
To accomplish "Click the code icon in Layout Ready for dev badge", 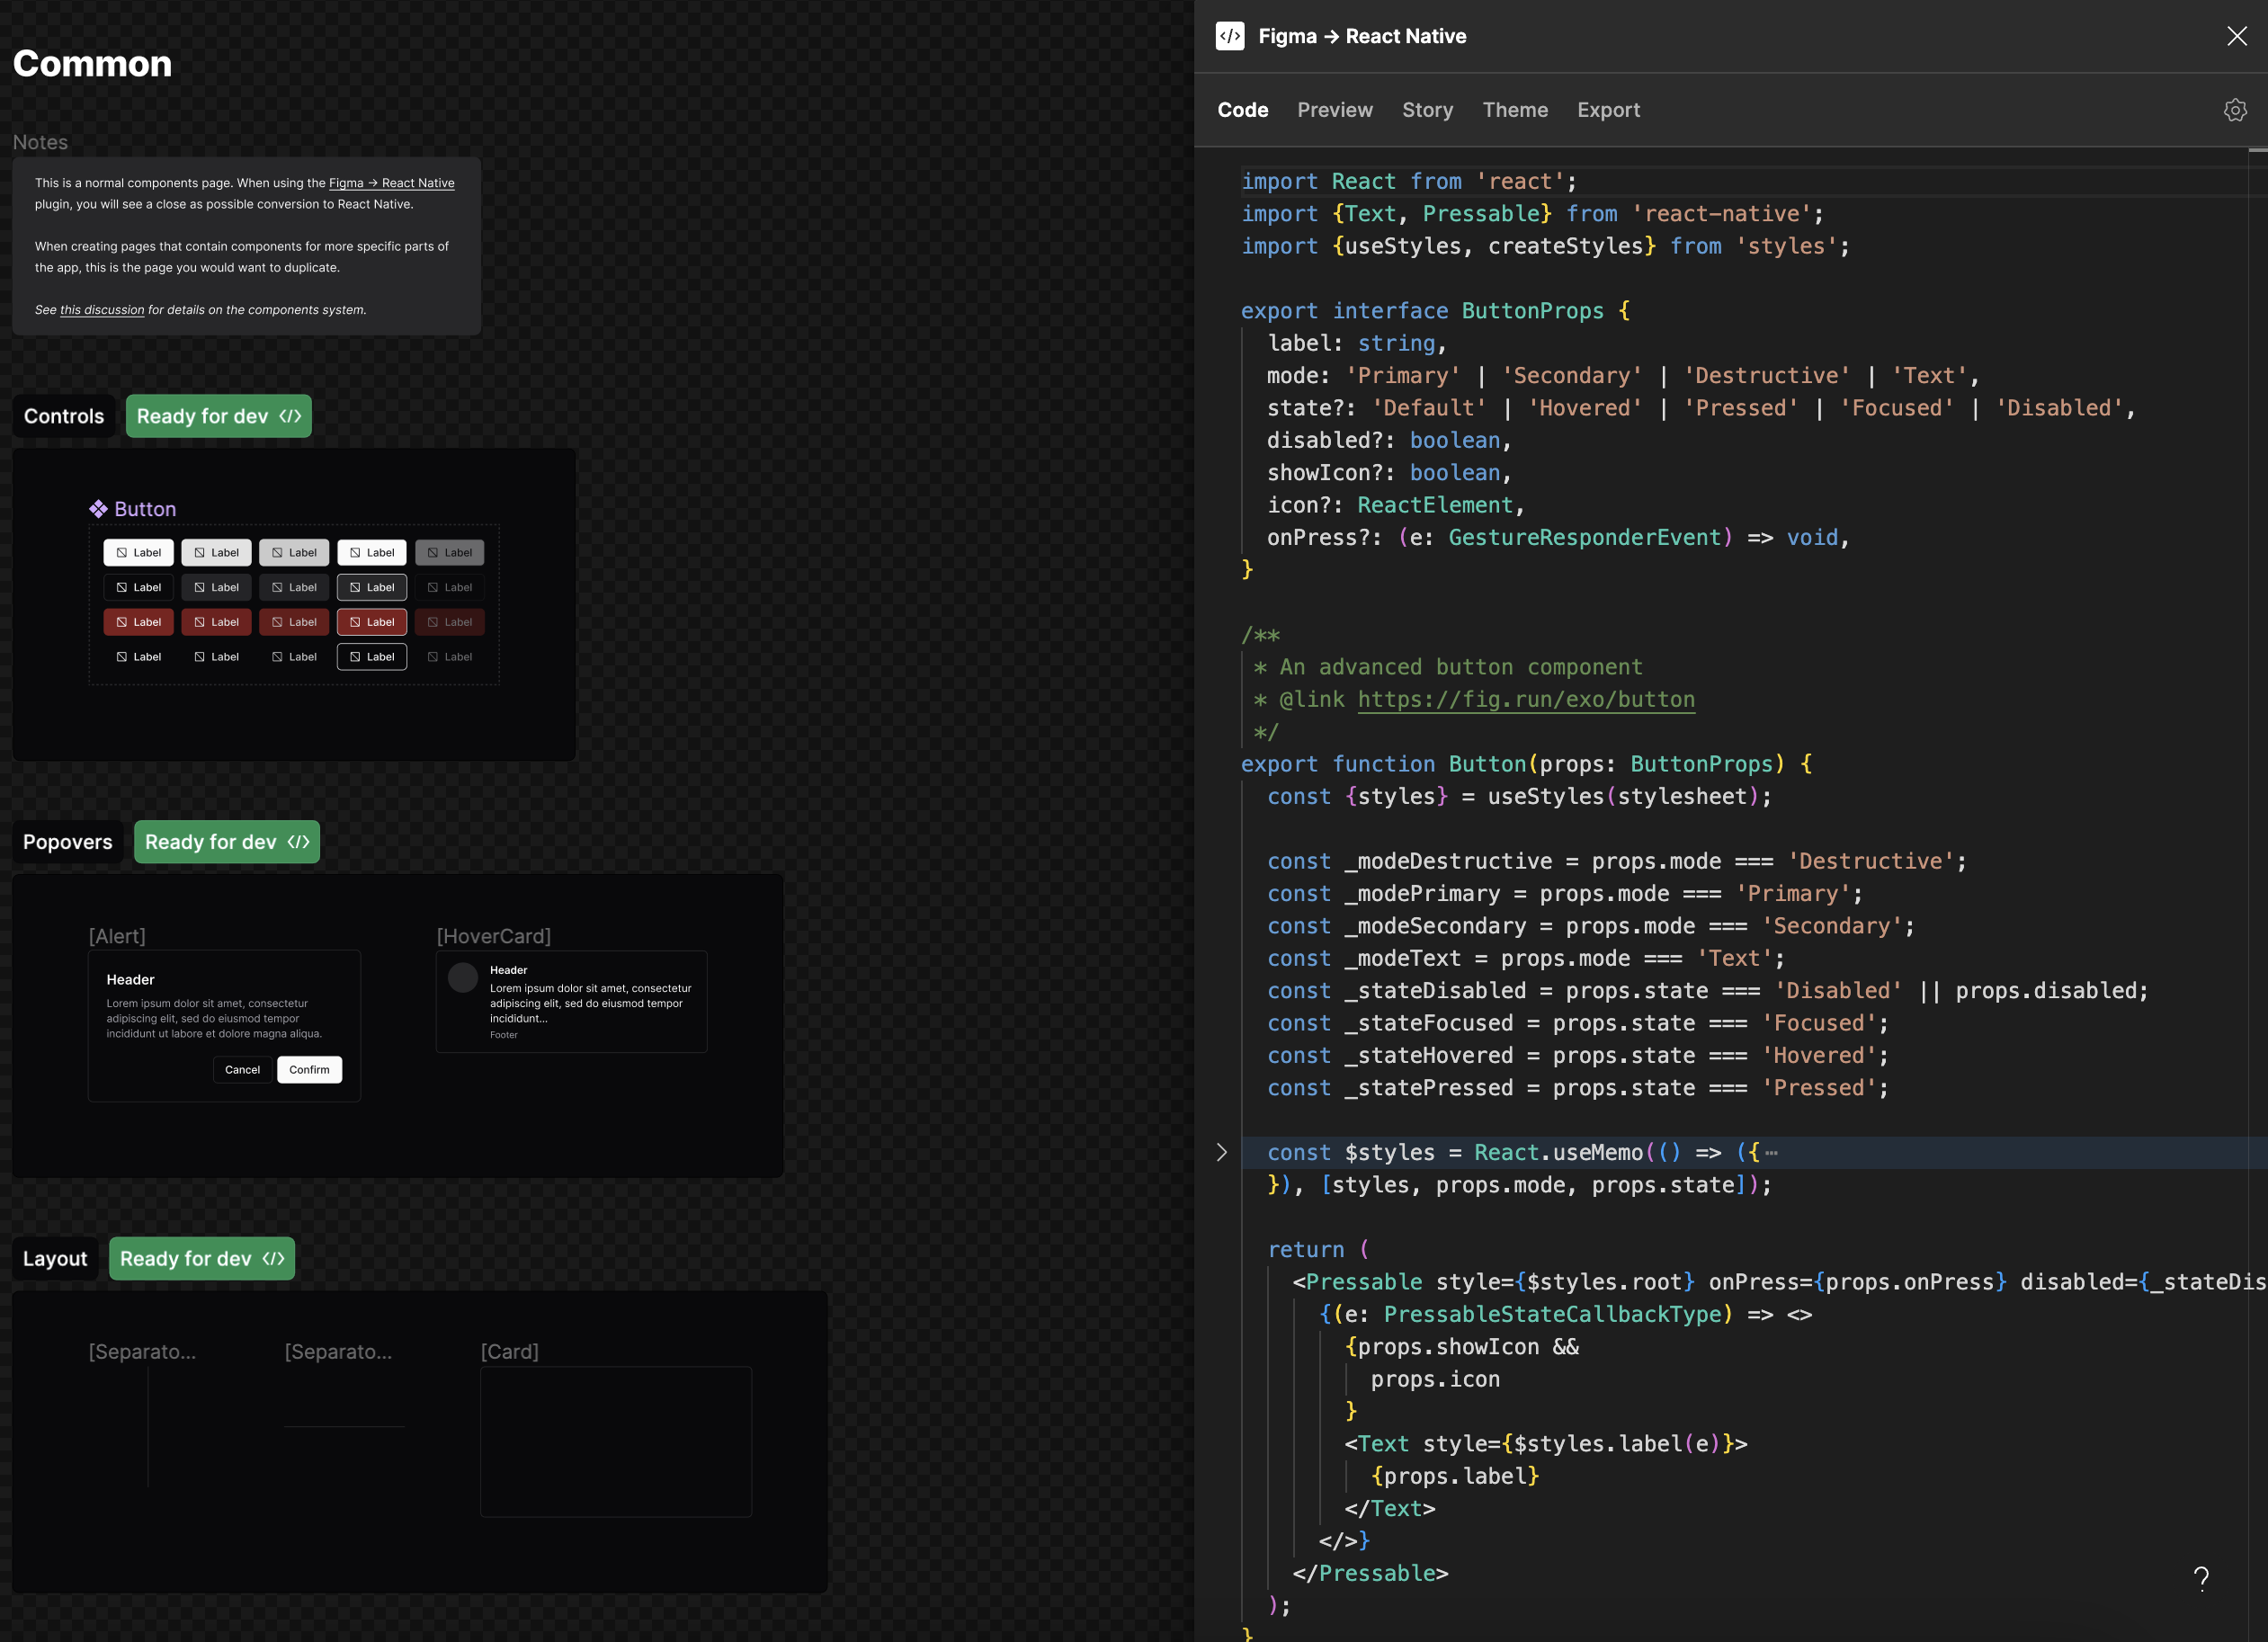I will tap(273, 1258).
